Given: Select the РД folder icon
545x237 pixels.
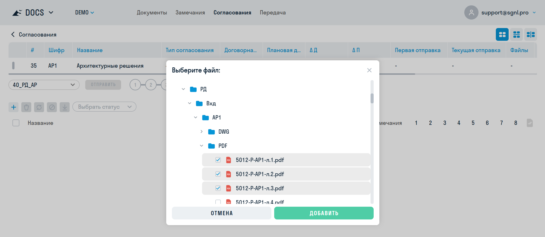Looking at the screenshot, I should click(193, 89).
